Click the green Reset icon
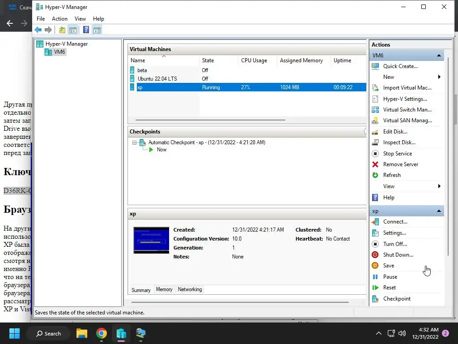The image size is (458, 344). [375, 288]
